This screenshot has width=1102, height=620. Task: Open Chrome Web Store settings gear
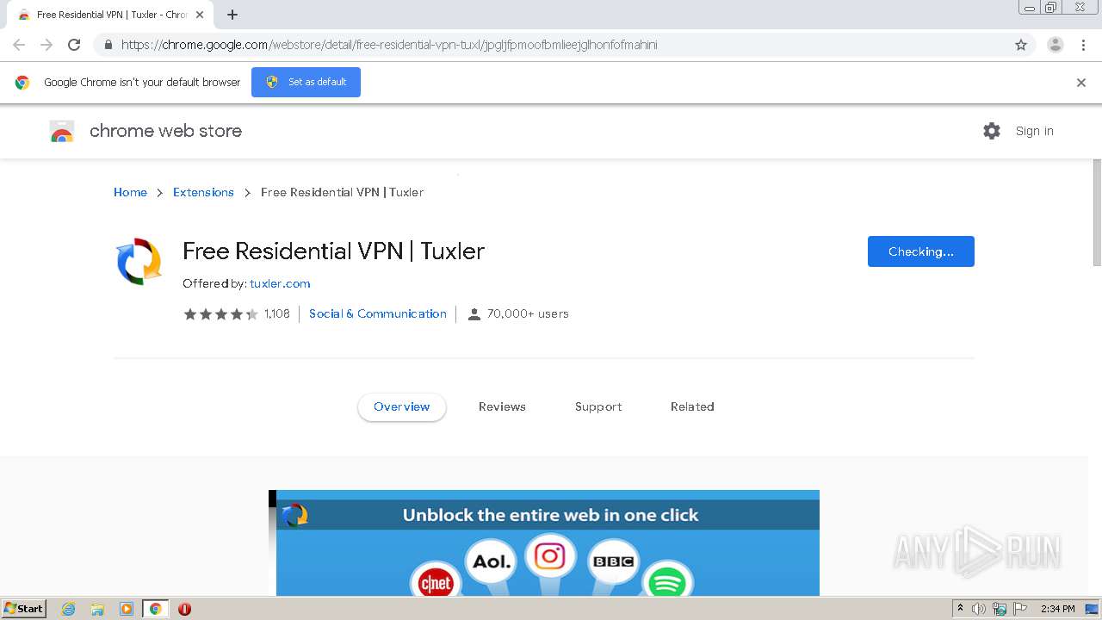coord(992,131)
